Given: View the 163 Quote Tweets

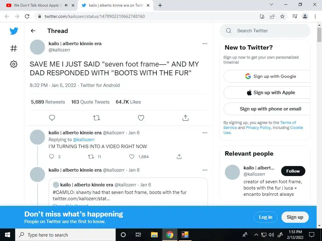Looking at the screenshot, I should point(90,102).
